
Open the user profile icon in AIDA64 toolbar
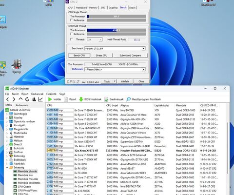pyautogui.click(x=34, y=99)
